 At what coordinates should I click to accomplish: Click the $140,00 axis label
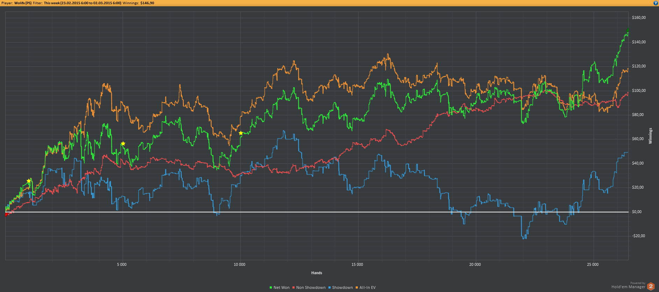pos(639,42)
